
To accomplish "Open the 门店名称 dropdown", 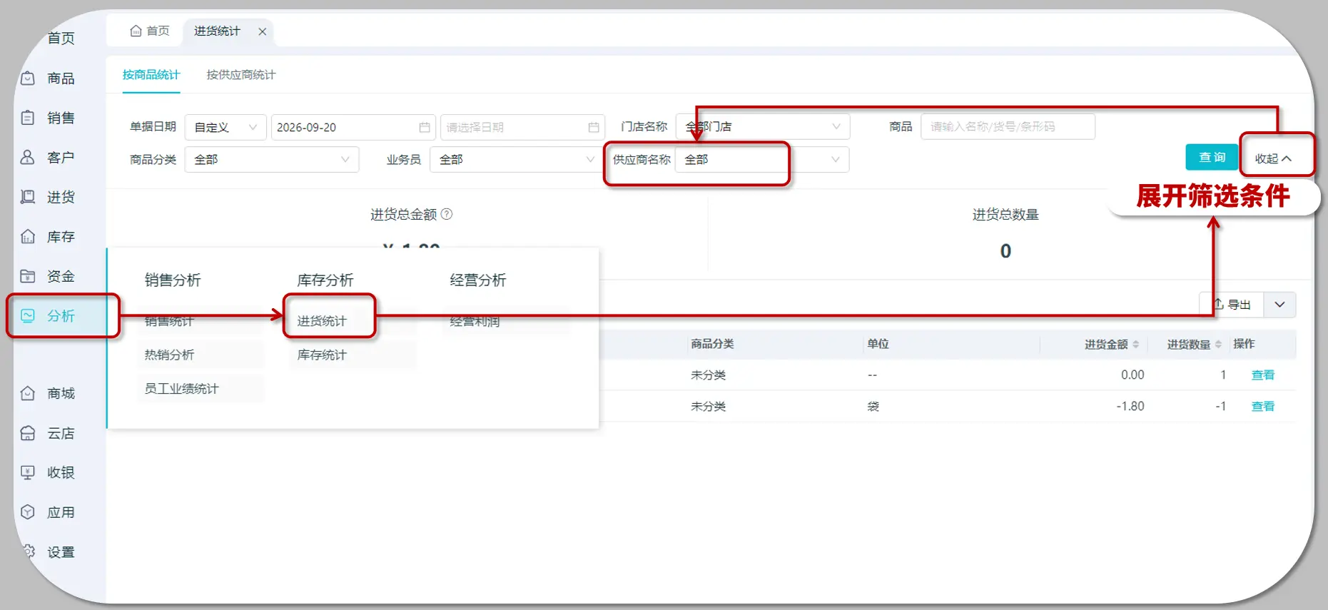I will coord(763,126).
